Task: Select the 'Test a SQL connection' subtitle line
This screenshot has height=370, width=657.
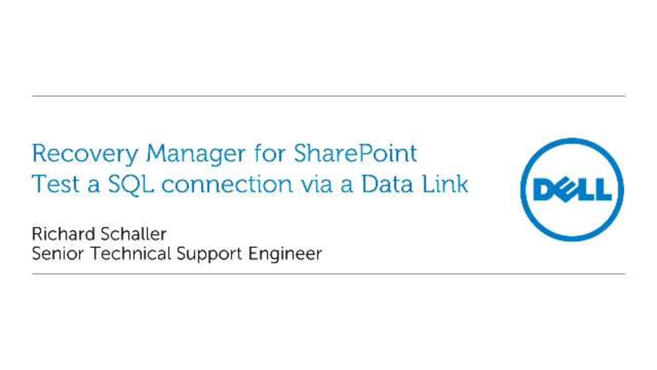Action: [x=250, y=184]
